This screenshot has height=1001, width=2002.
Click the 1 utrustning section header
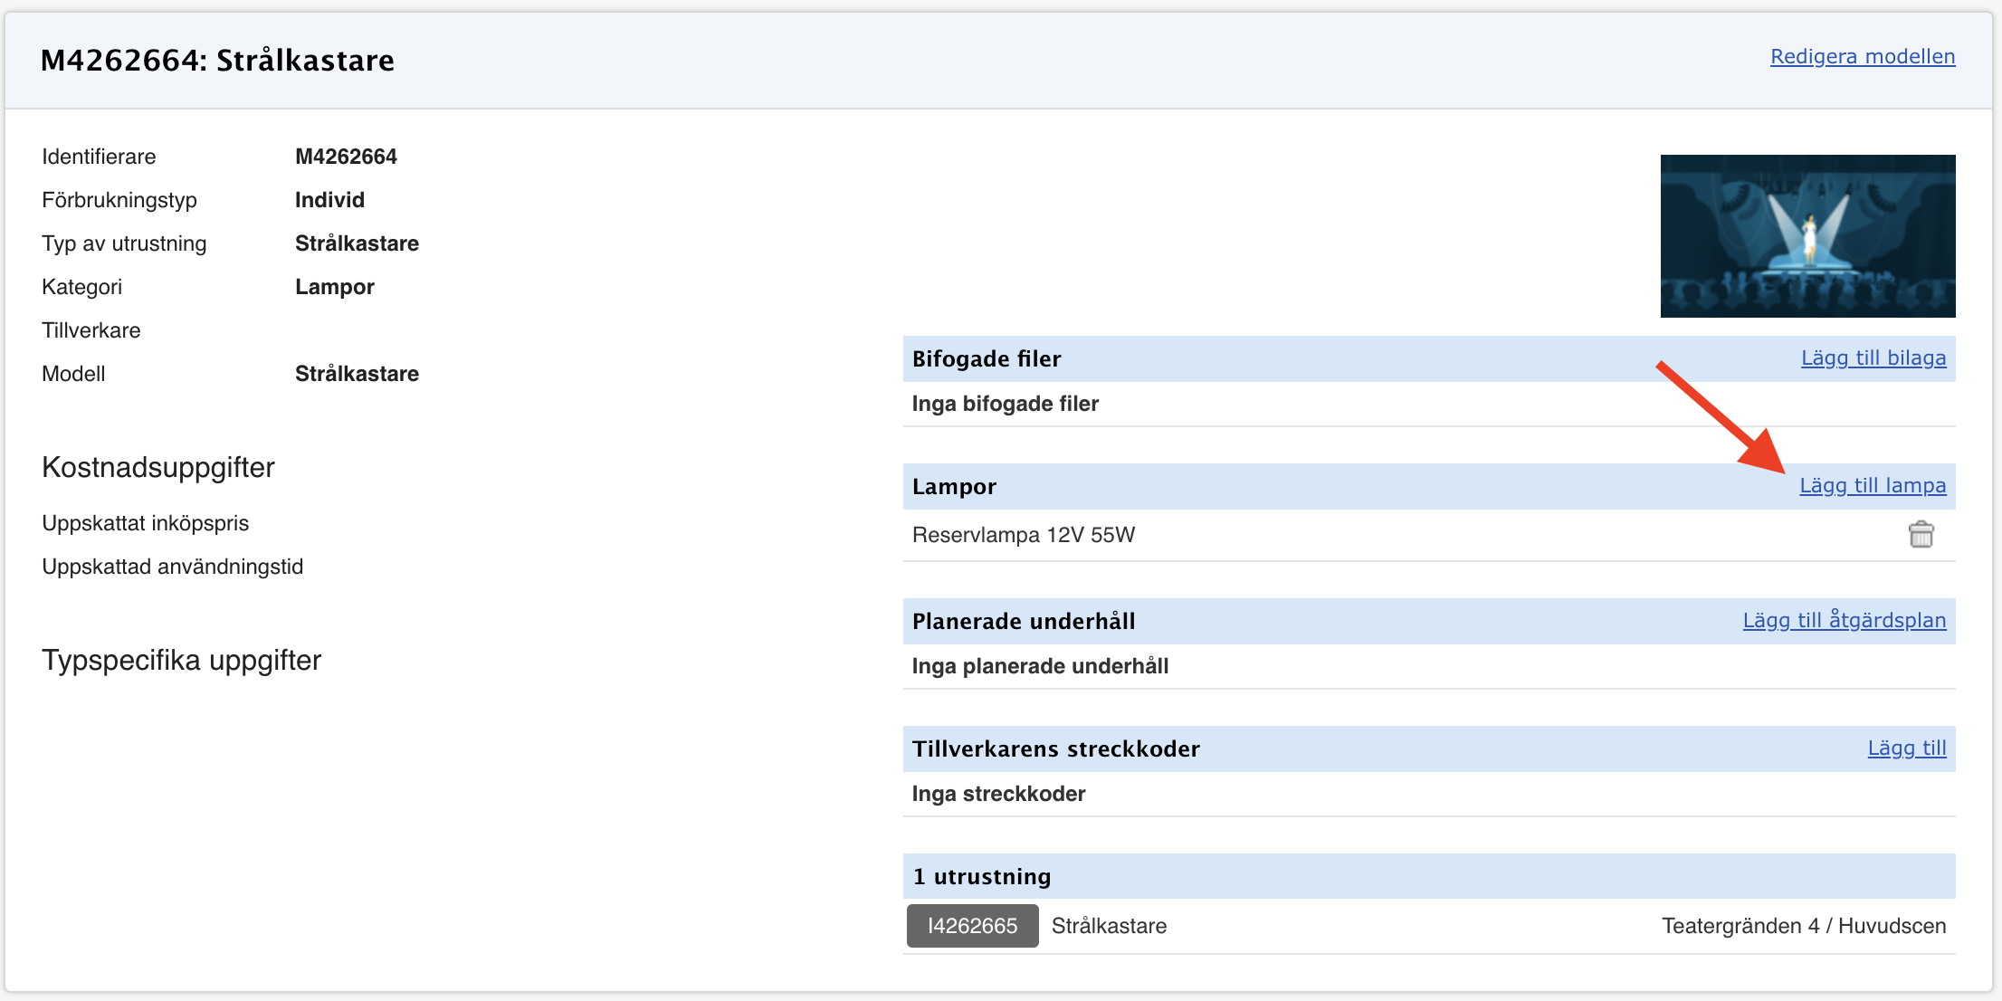click(981, 877)
